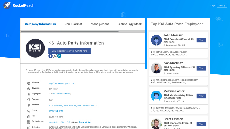230x129 pixels.
Task: Open the 100a Wade Ave address link
Action: (73, 105)
